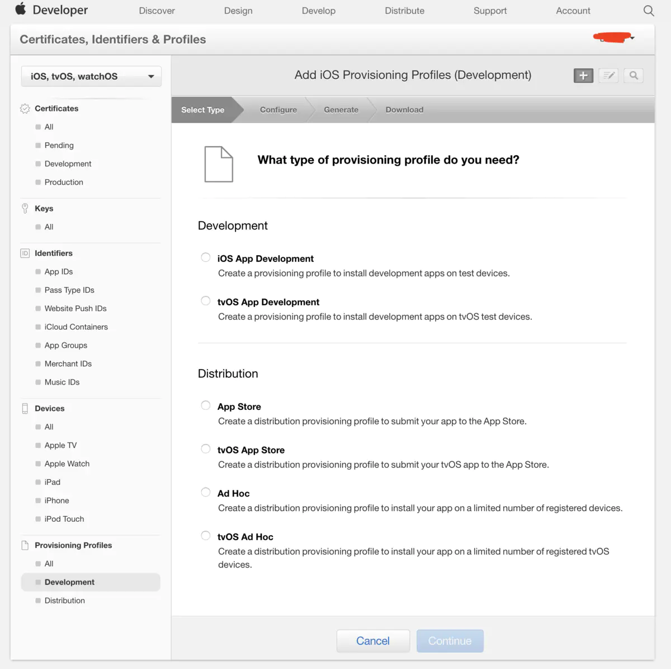Choose the tvOS App Store option

tap(206, 449)
